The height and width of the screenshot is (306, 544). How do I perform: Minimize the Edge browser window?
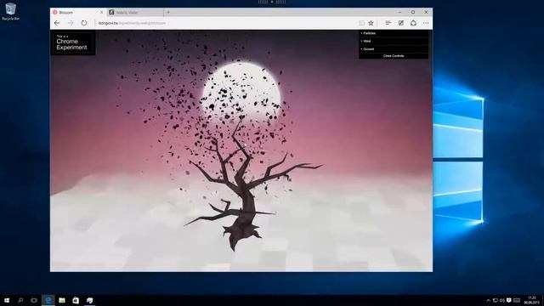399,12
